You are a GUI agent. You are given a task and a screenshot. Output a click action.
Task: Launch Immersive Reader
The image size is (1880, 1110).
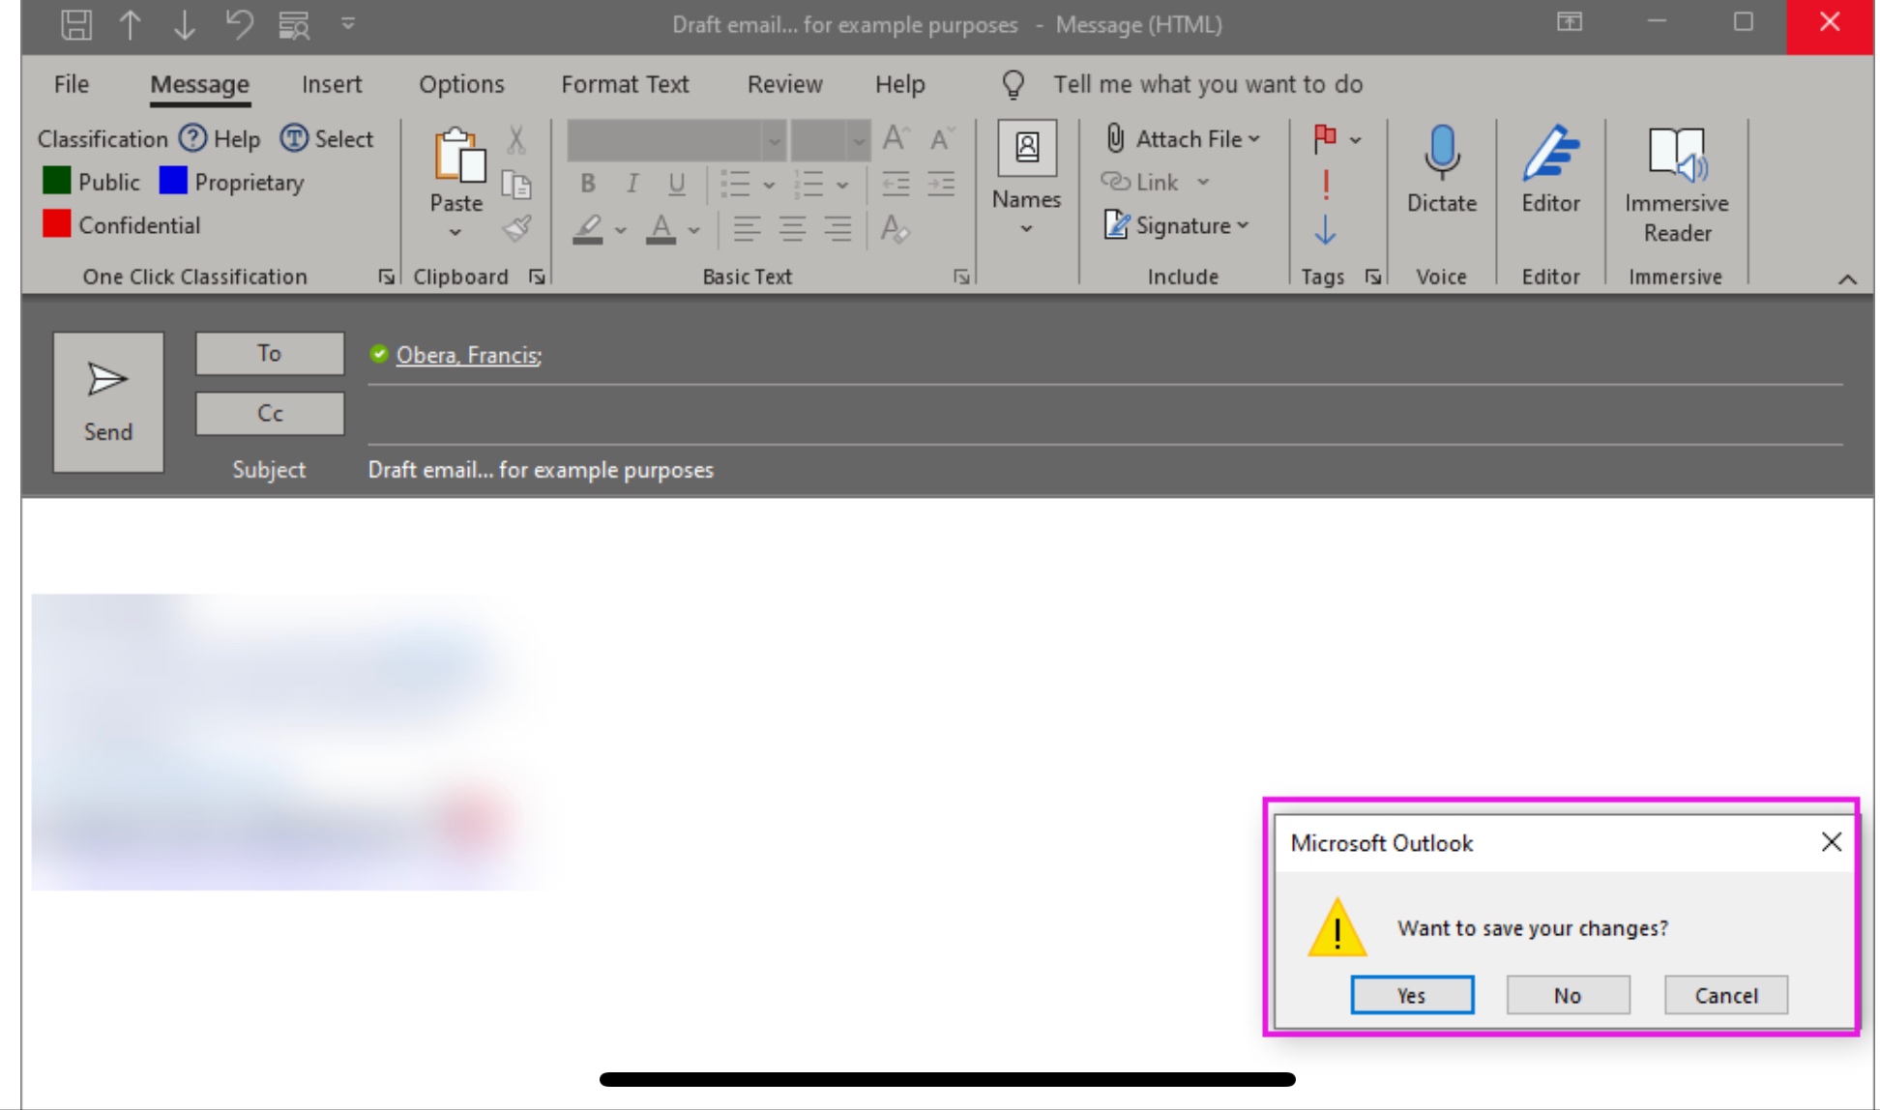tap(1677, 184)
